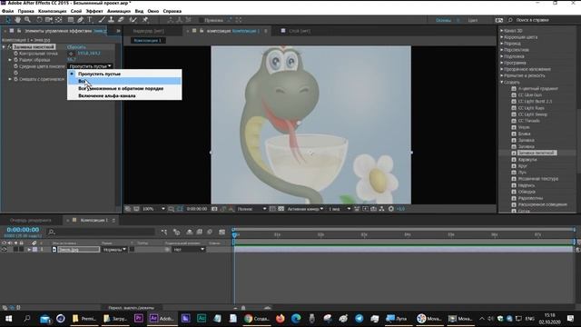Select the Unified Camera tool
This screenshot has width=581, height=327.
49,20
